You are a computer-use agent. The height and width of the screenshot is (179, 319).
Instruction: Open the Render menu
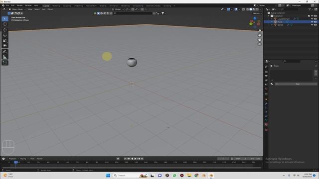click(19, 5)
